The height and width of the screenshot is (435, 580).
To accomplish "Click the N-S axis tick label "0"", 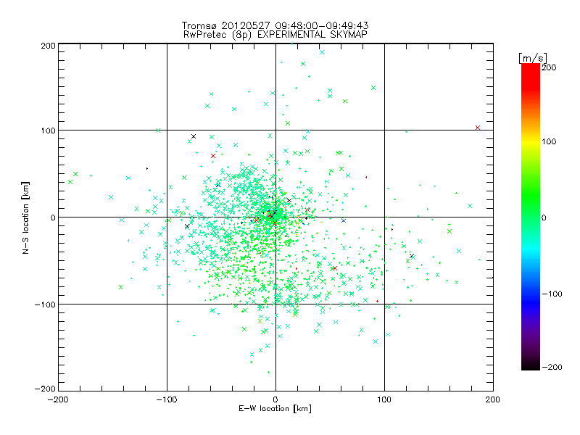I will pos(53,217).
